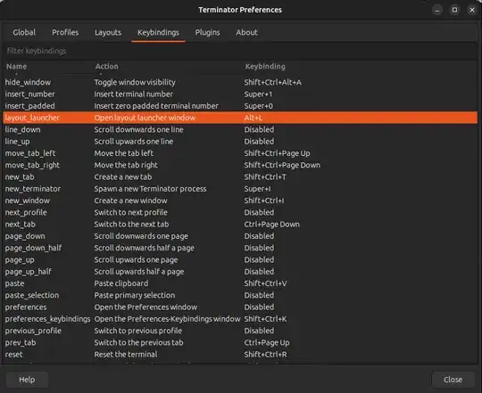Select the page_up row
Viewport: 482px width, 393px height.
coord(240,260)
